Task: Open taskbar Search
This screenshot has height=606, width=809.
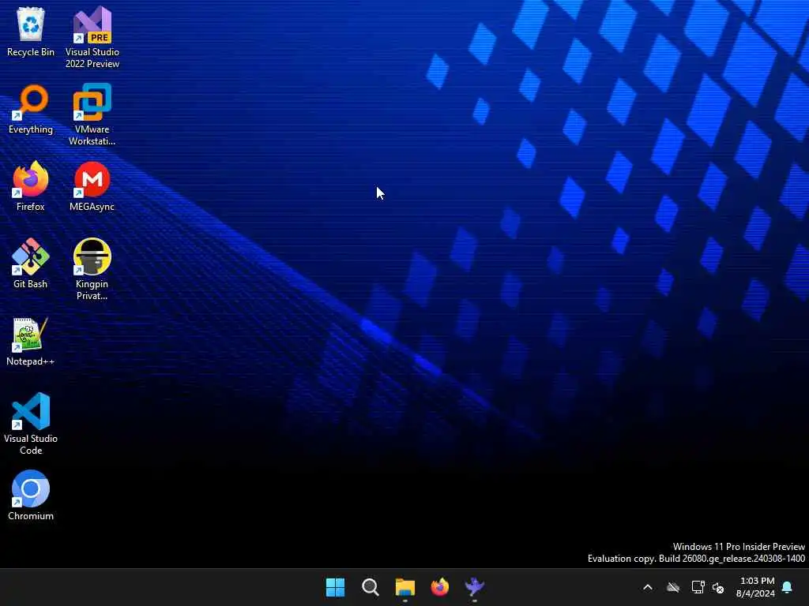Action: (371, 587)
